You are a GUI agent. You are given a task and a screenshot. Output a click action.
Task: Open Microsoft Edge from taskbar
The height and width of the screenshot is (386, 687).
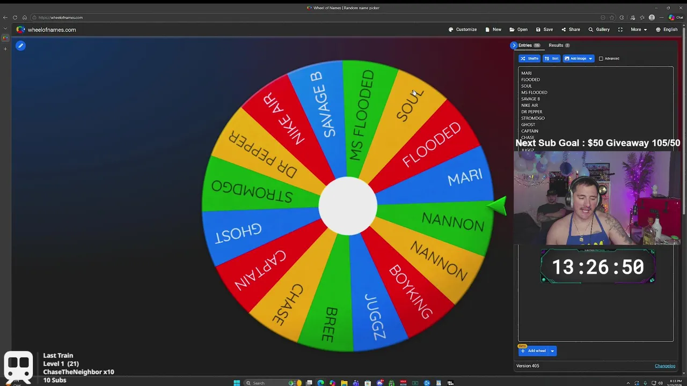point(320,383)
